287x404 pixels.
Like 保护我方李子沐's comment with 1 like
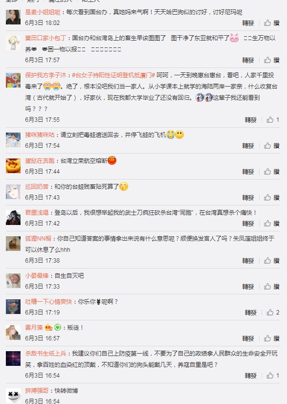pyautogui.click(x=273, y=119)
